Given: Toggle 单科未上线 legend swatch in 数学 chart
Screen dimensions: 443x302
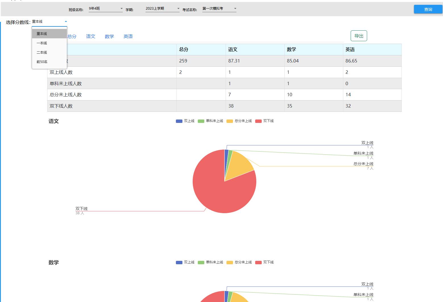Looking at the screenshot, I should (201, 263).
